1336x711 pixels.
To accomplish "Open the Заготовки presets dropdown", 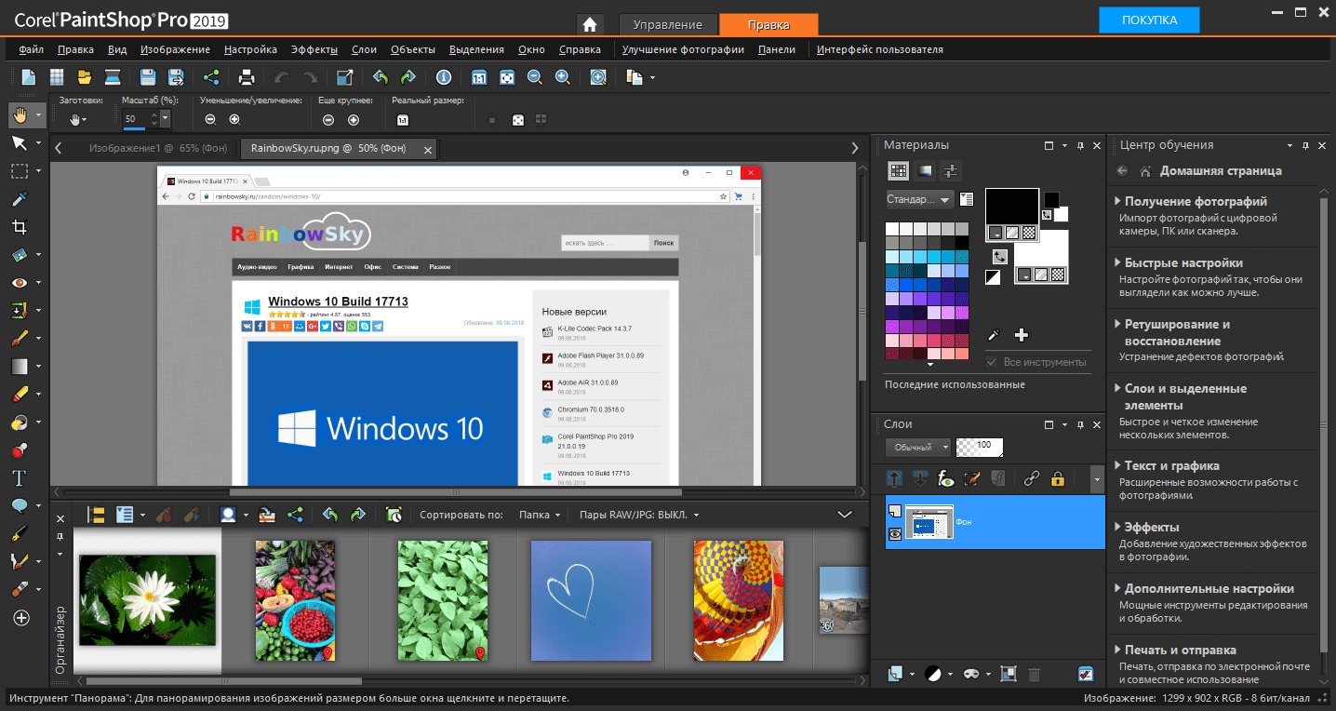I will (78, 119).
